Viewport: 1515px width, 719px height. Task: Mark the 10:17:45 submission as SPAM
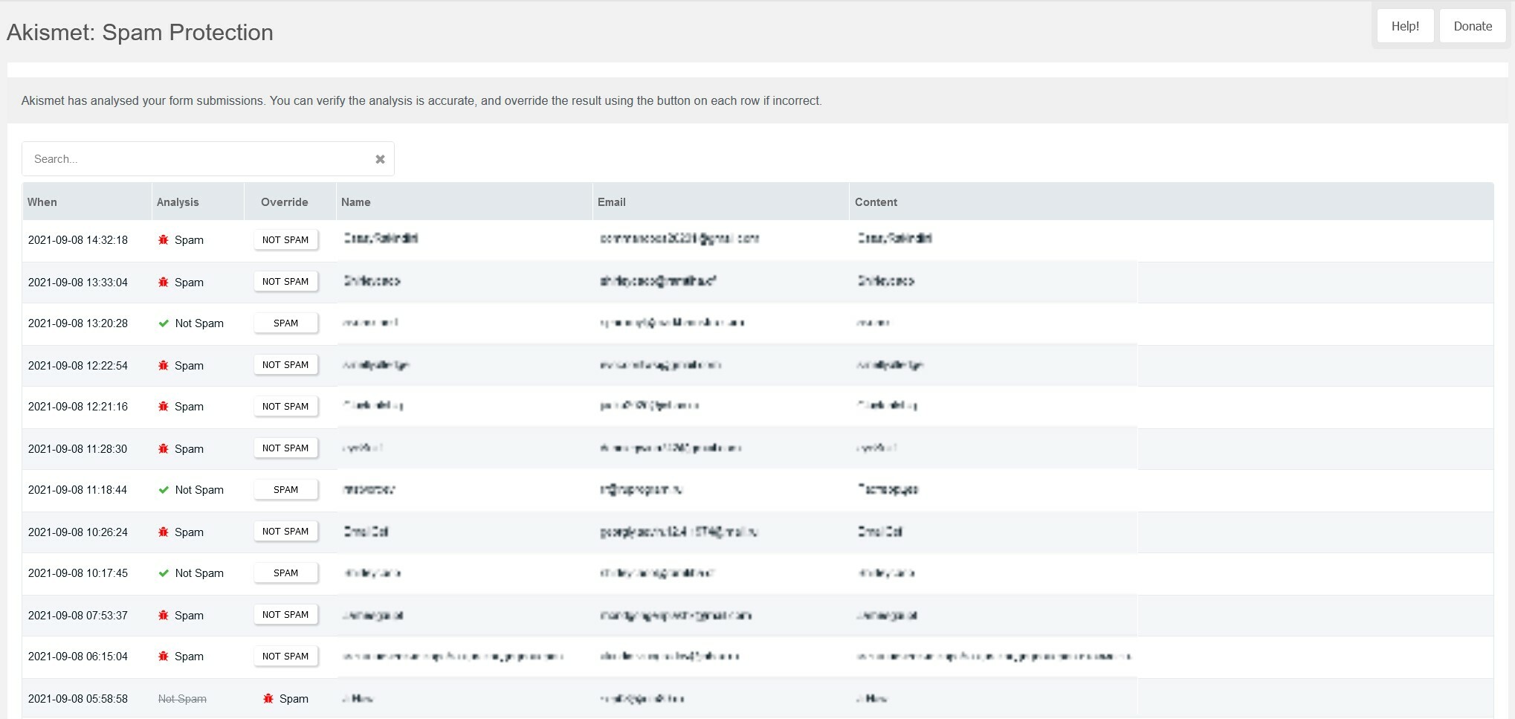click(x=285, y=573)
